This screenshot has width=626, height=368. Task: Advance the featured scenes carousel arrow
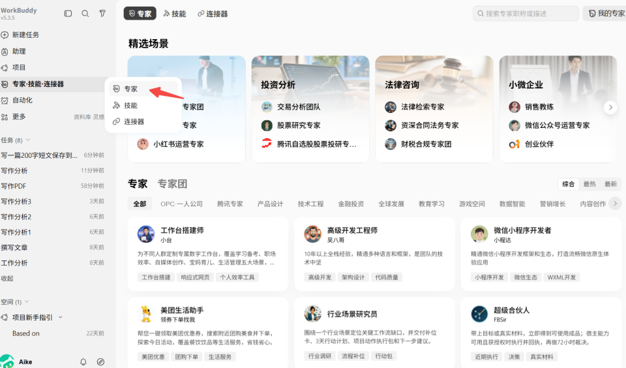pyautogui.click(x=610, y=107)
